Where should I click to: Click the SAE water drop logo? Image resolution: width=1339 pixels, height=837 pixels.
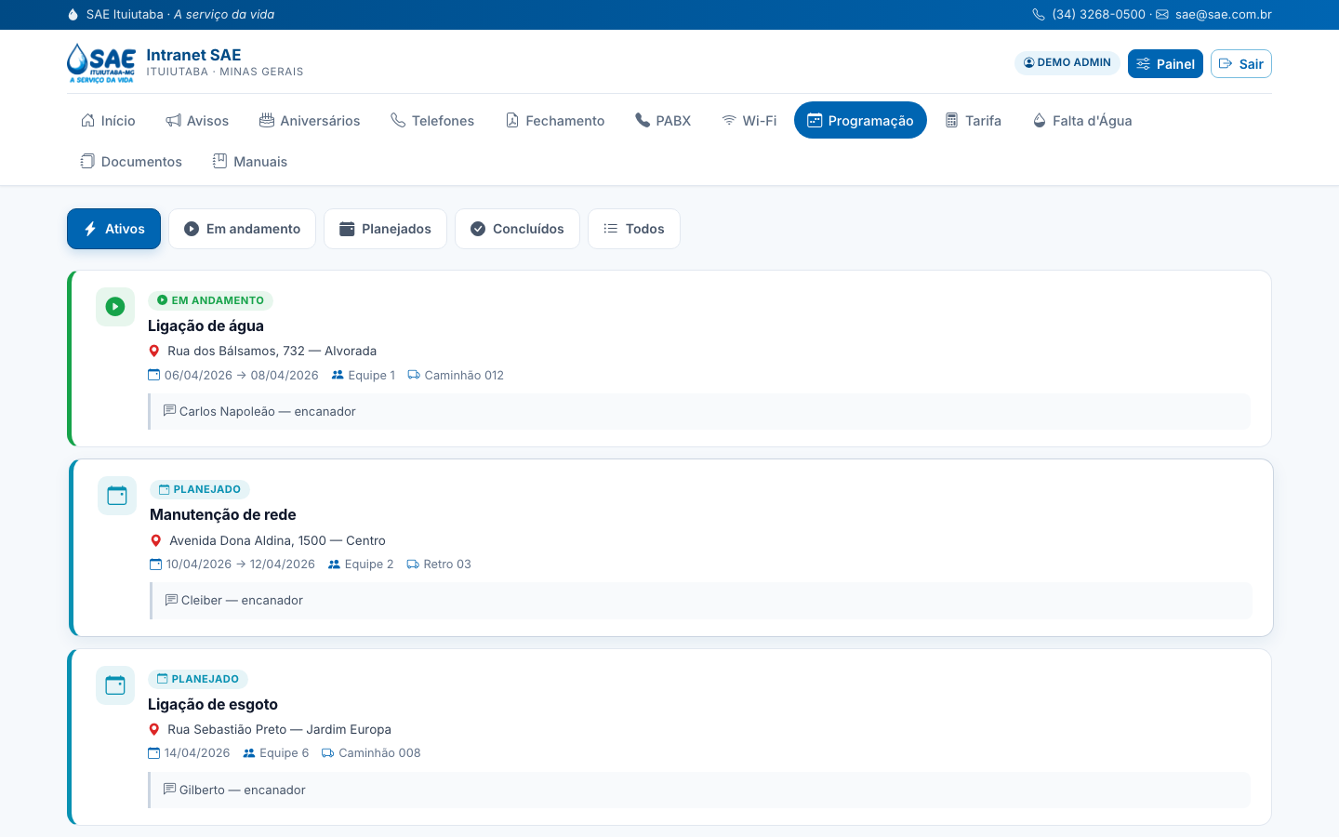click(x=100, y=63)
